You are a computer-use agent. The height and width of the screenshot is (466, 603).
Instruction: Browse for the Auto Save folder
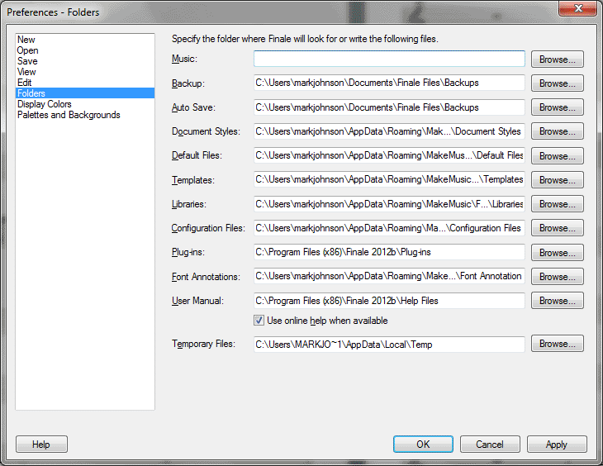[558, 107]
